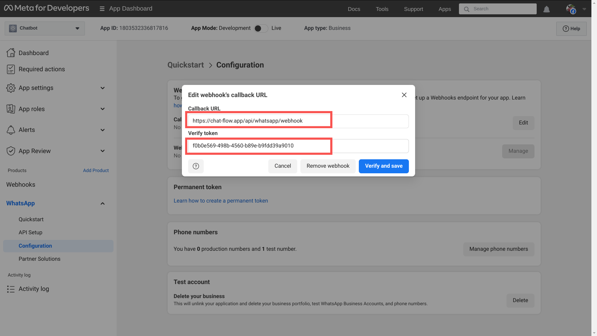This screenshot has height=336, width=597.
Task: Collapse the WhatsApp section chevron
Action: pos(103,203)
